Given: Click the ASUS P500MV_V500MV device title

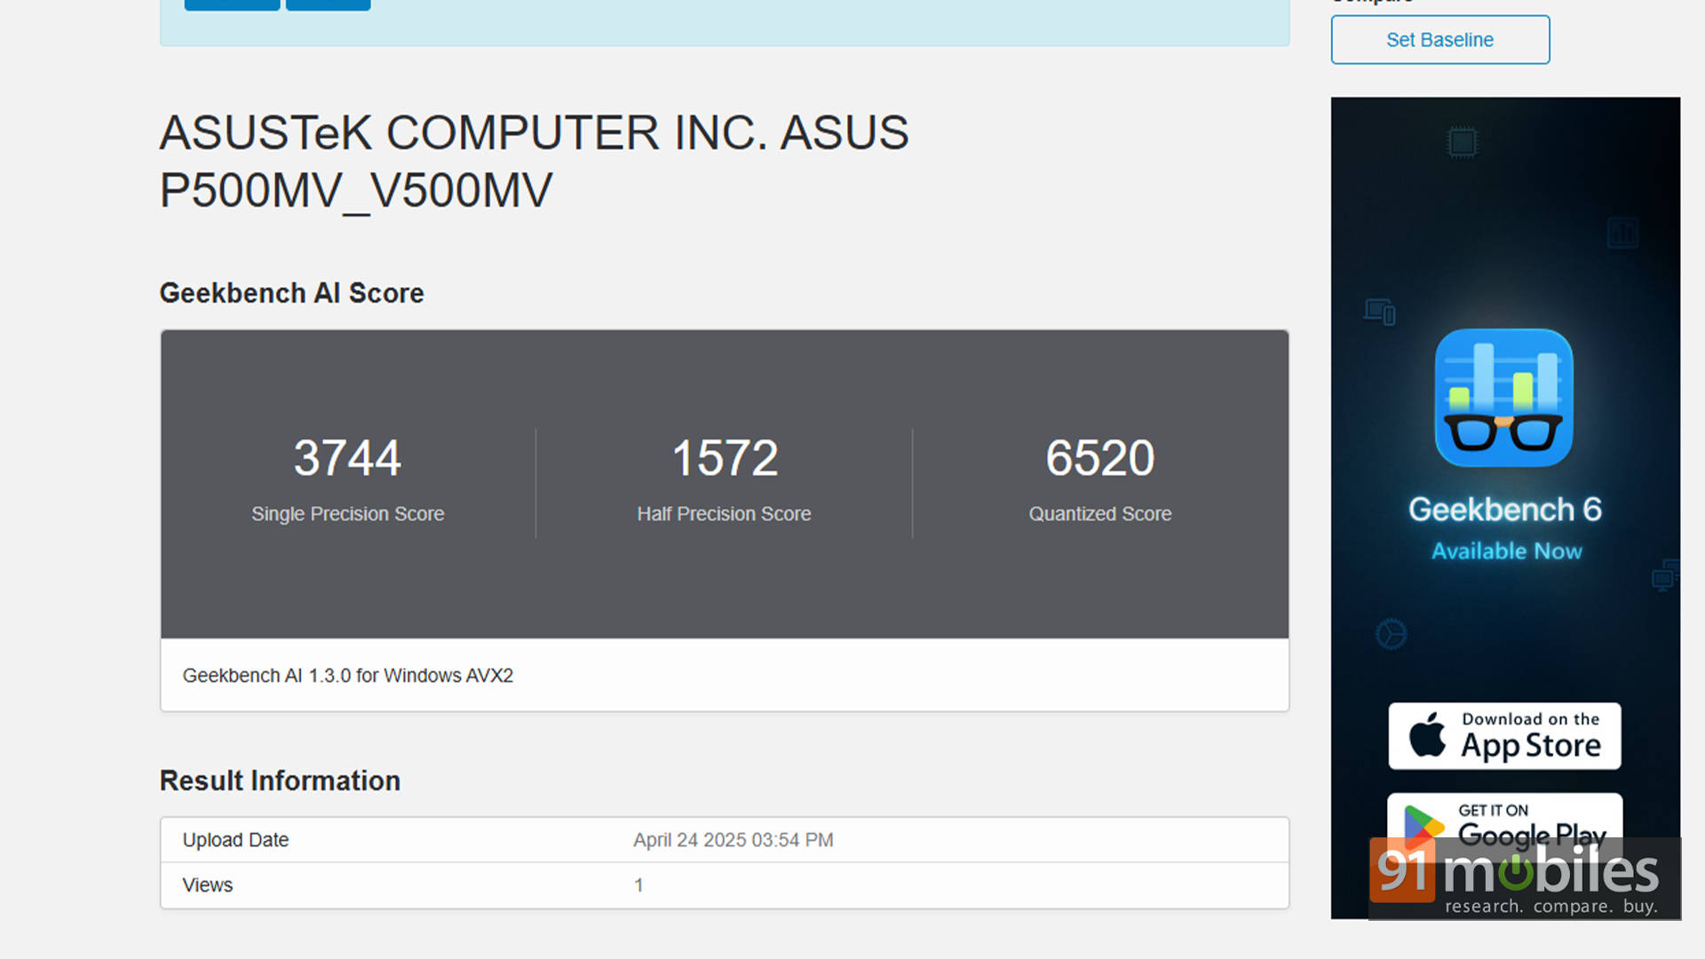Looking at the screenshot, I should [x=534, y=162].
